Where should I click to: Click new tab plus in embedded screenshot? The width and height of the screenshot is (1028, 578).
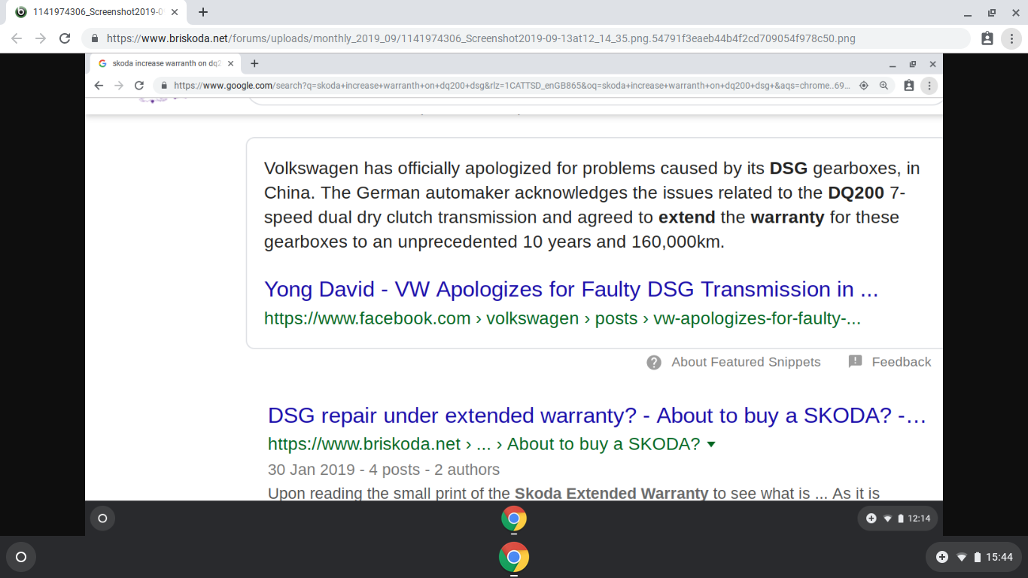pyautogui.click(x=254, y=64)
